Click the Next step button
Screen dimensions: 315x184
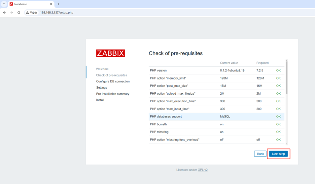278,154
